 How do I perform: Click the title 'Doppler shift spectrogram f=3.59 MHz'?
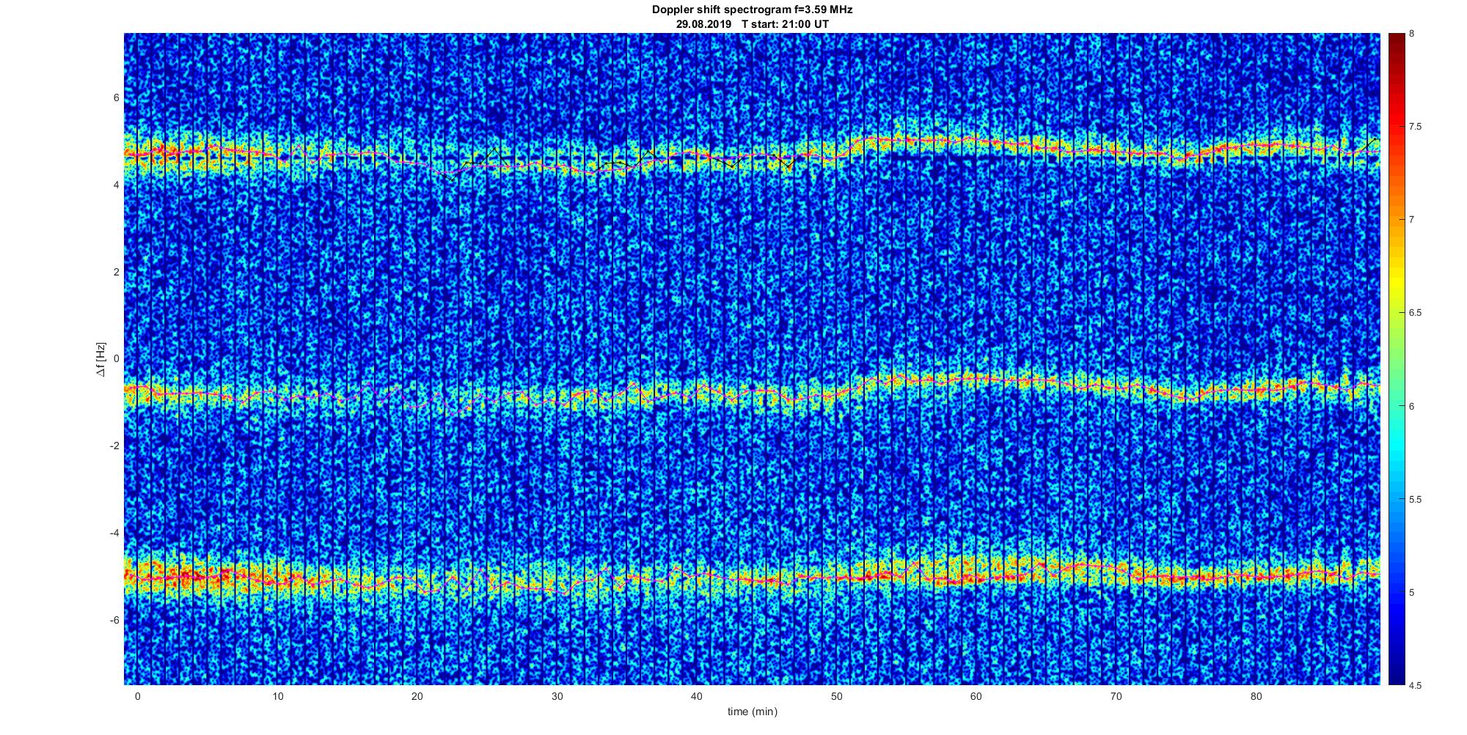pos(752,10)
